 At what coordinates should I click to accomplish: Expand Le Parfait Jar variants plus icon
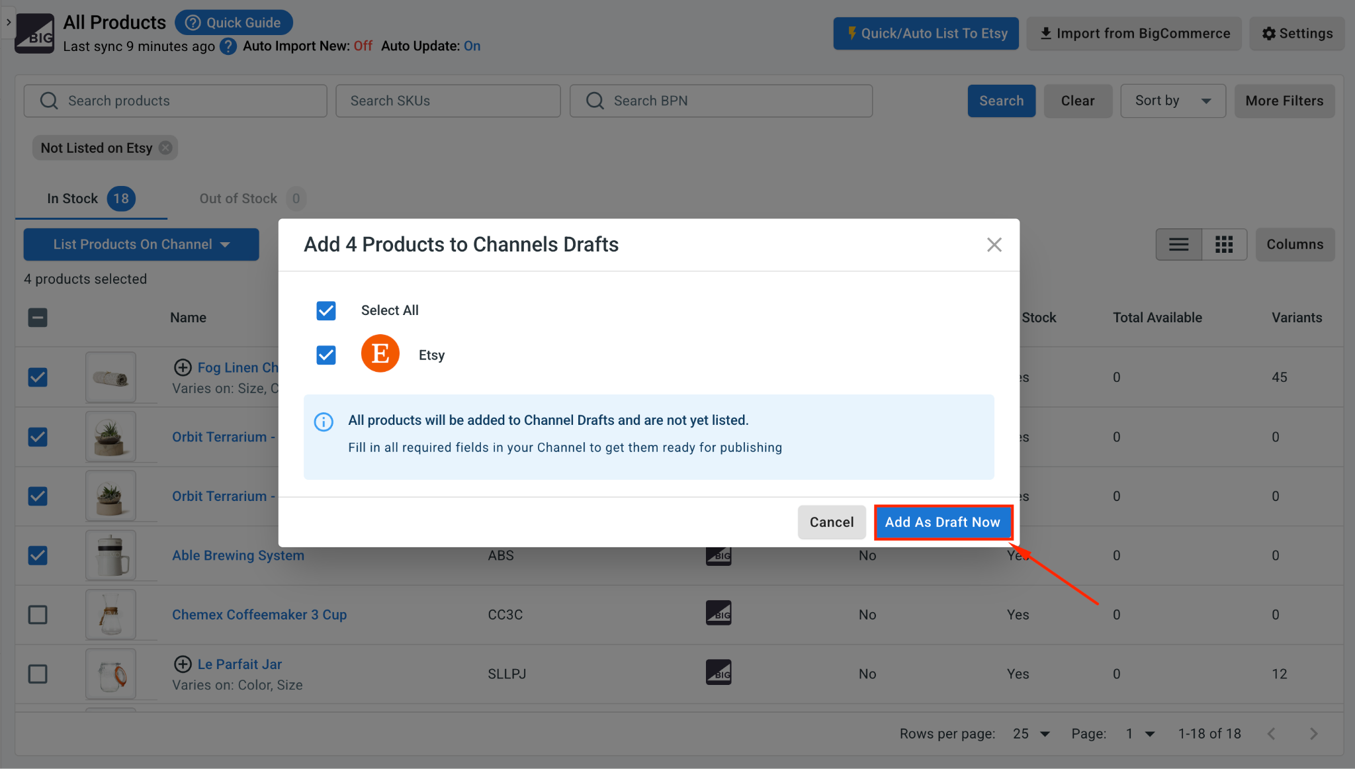click(183, 664)
